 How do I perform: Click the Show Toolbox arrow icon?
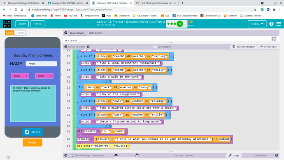click(66, 47)
